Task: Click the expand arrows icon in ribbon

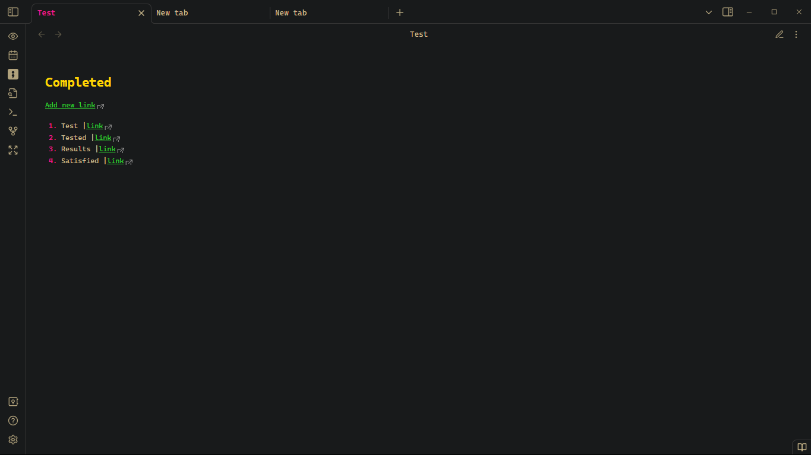Action: [x=13, y=150]
